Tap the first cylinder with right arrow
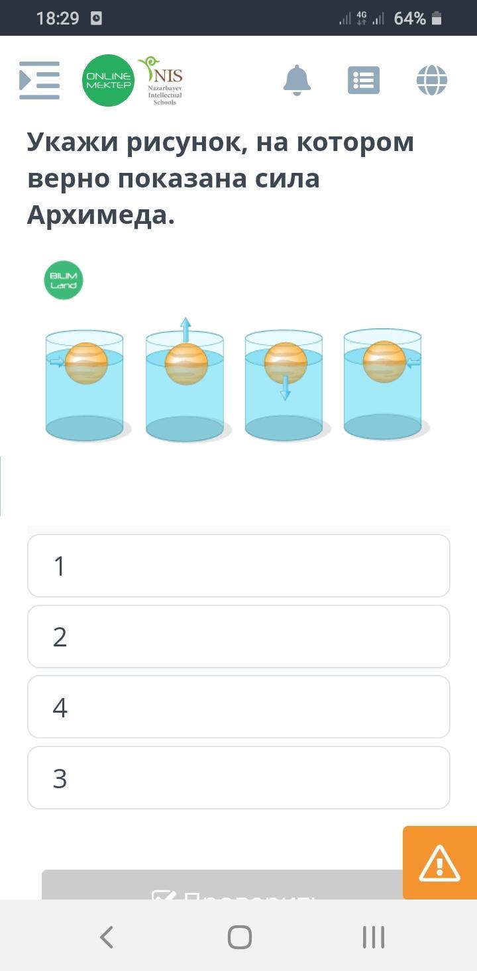This screenshot has height=971, width=477. [85, 385]
